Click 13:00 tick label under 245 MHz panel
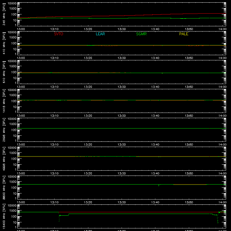This screenshot has height=231, width=231. (21, 29)
